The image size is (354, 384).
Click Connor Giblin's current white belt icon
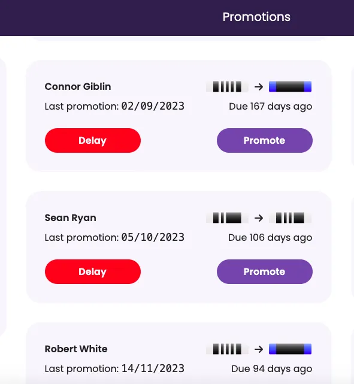click(x=227, y=87)
